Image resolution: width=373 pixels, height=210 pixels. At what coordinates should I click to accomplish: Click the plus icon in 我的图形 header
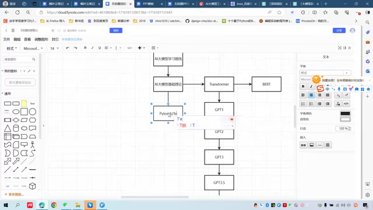(x=24, y=71)
